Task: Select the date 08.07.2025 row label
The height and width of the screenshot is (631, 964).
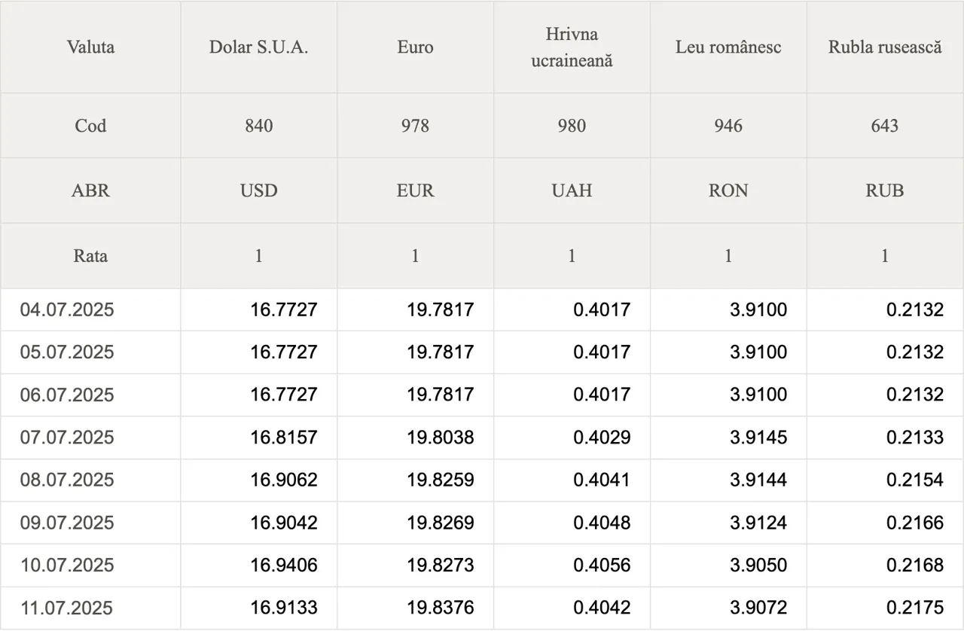Action: tap(67, 480)
